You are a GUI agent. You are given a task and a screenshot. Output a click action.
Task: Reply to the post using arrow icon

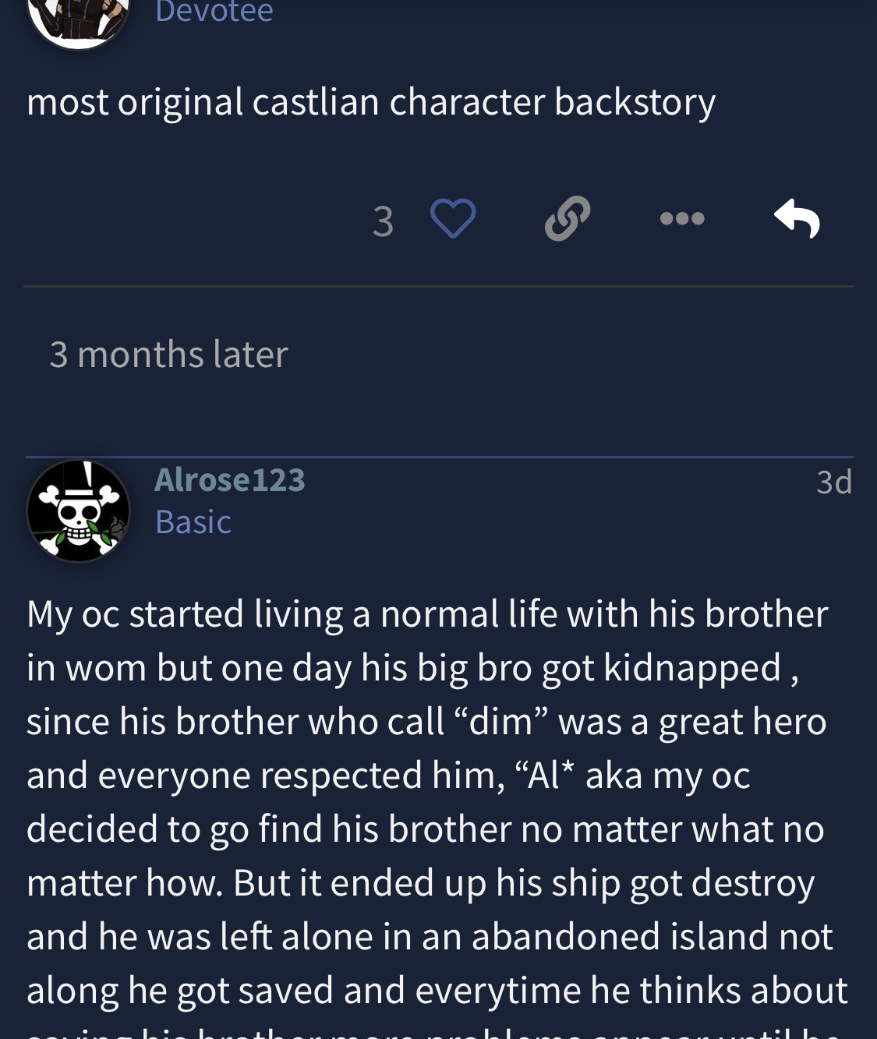coord(797,218)
